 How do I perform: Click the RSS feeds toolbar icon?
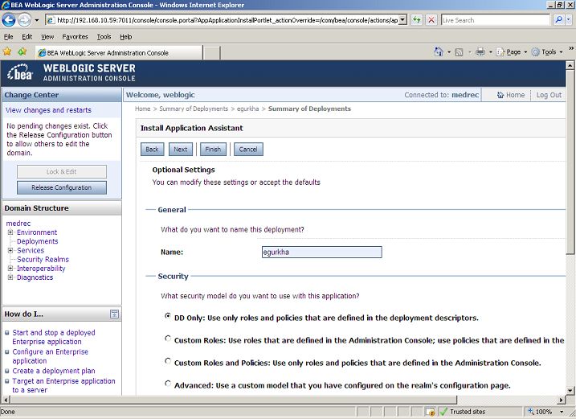pyautogui.click(x=459, y=52)
